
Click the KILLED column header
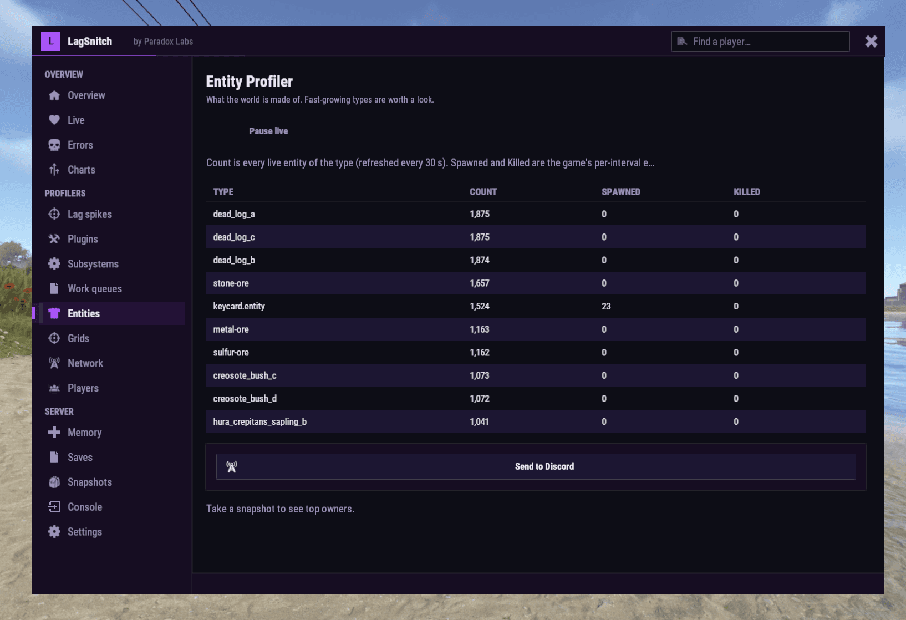747,192
